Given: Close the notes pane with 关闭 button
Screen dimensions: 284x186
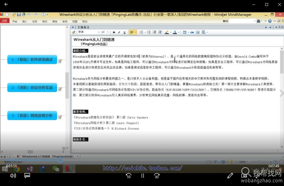Looking at the screenshot, I should 279,27.
